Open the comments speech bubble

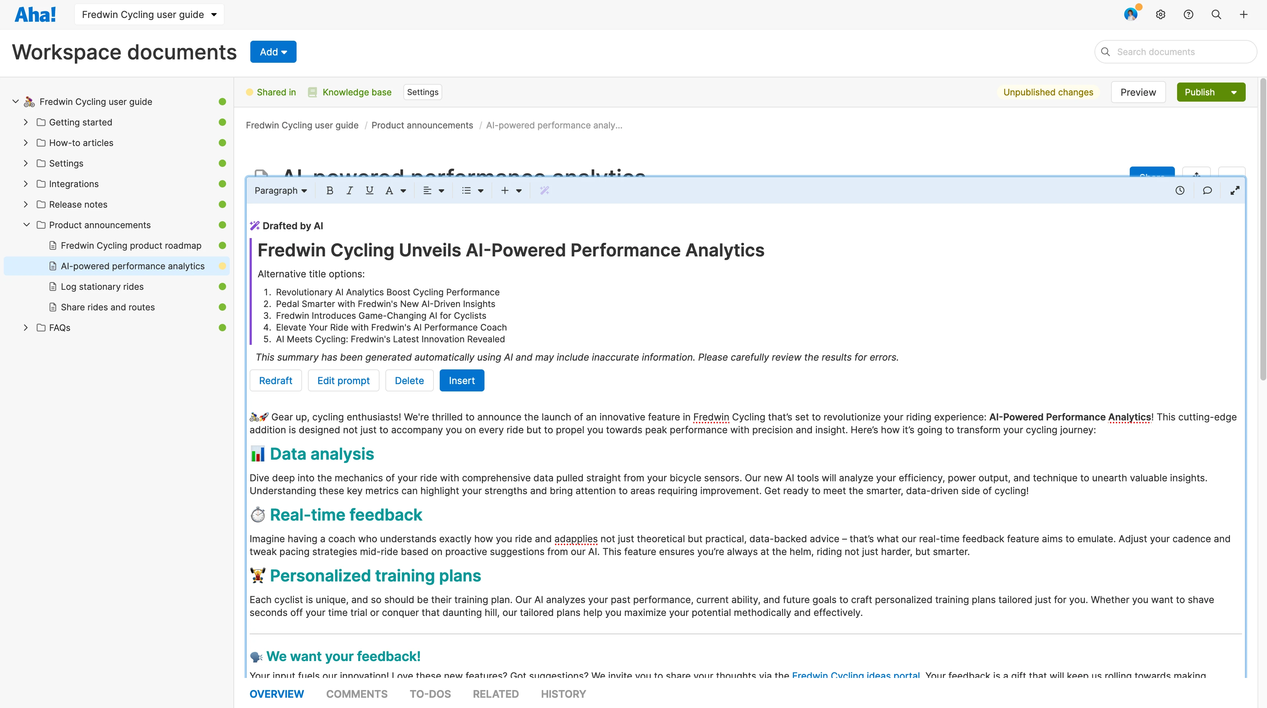click(x=1208, y=190)
